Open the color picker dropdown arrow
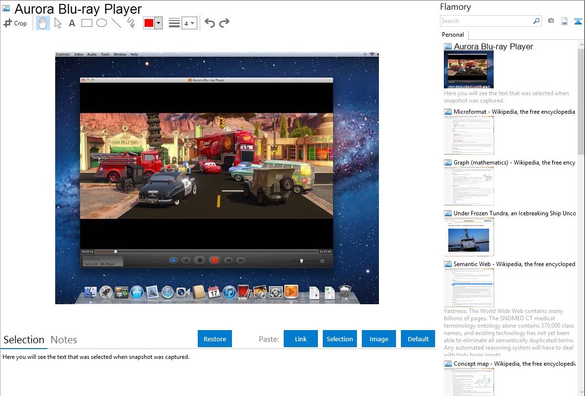This screenshot has width=585, height=396. [159, 23]
